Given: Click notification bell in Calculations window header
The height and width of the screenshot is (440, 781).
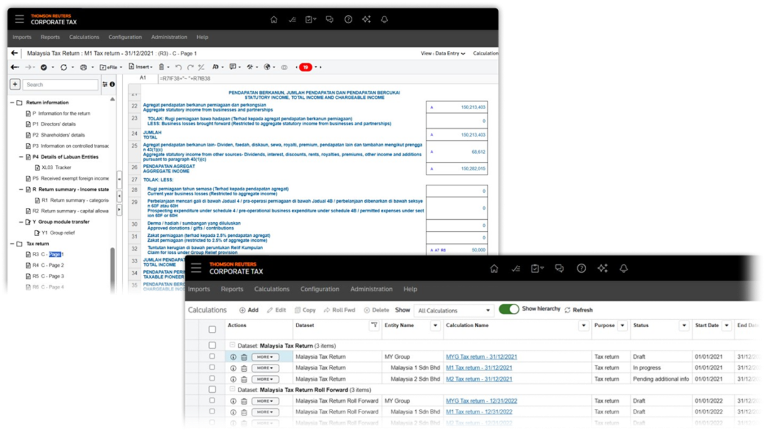Looking at the screenshot, I should pos(623,269).
